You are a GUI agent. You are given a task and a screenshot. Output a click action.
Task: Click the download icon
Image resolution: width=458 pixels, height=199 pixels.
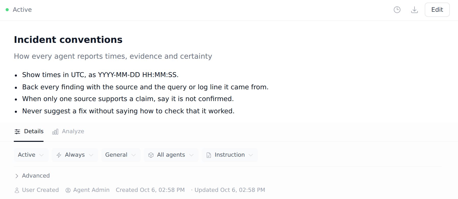coord(414,10)
